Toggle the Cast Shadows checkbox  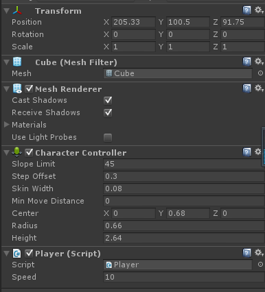coord(108,100)
